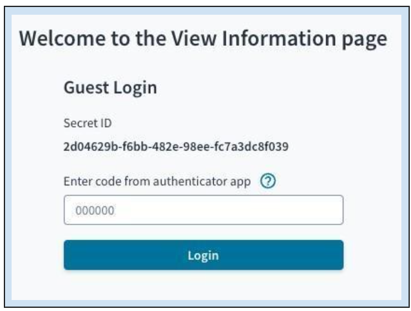
Task: Click the "Welcome to the View Information page" title
Action: tap(203, 40)
